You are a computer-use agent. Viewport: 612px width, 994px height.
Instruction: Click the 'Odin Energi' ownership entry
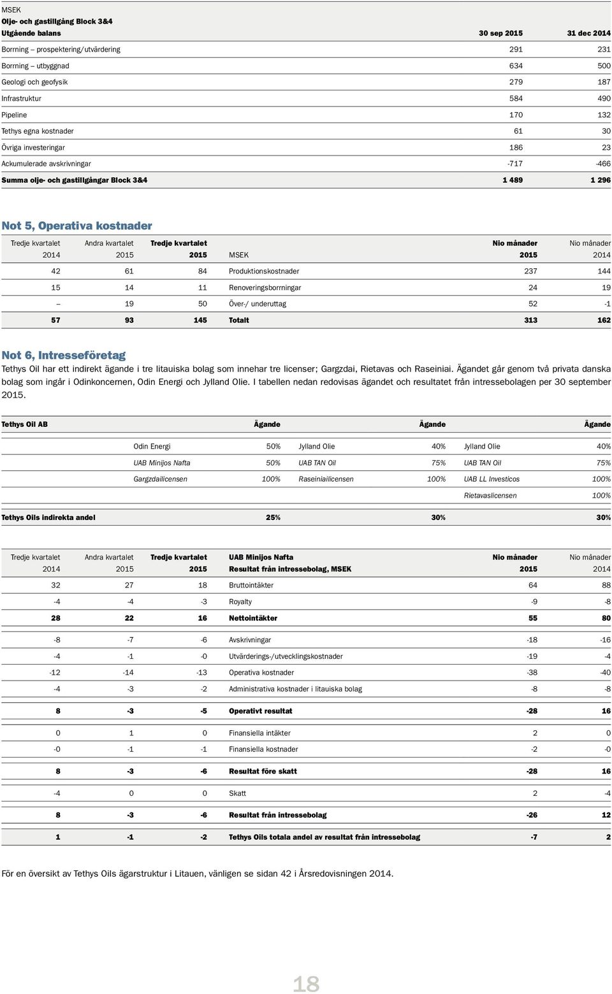152,447
